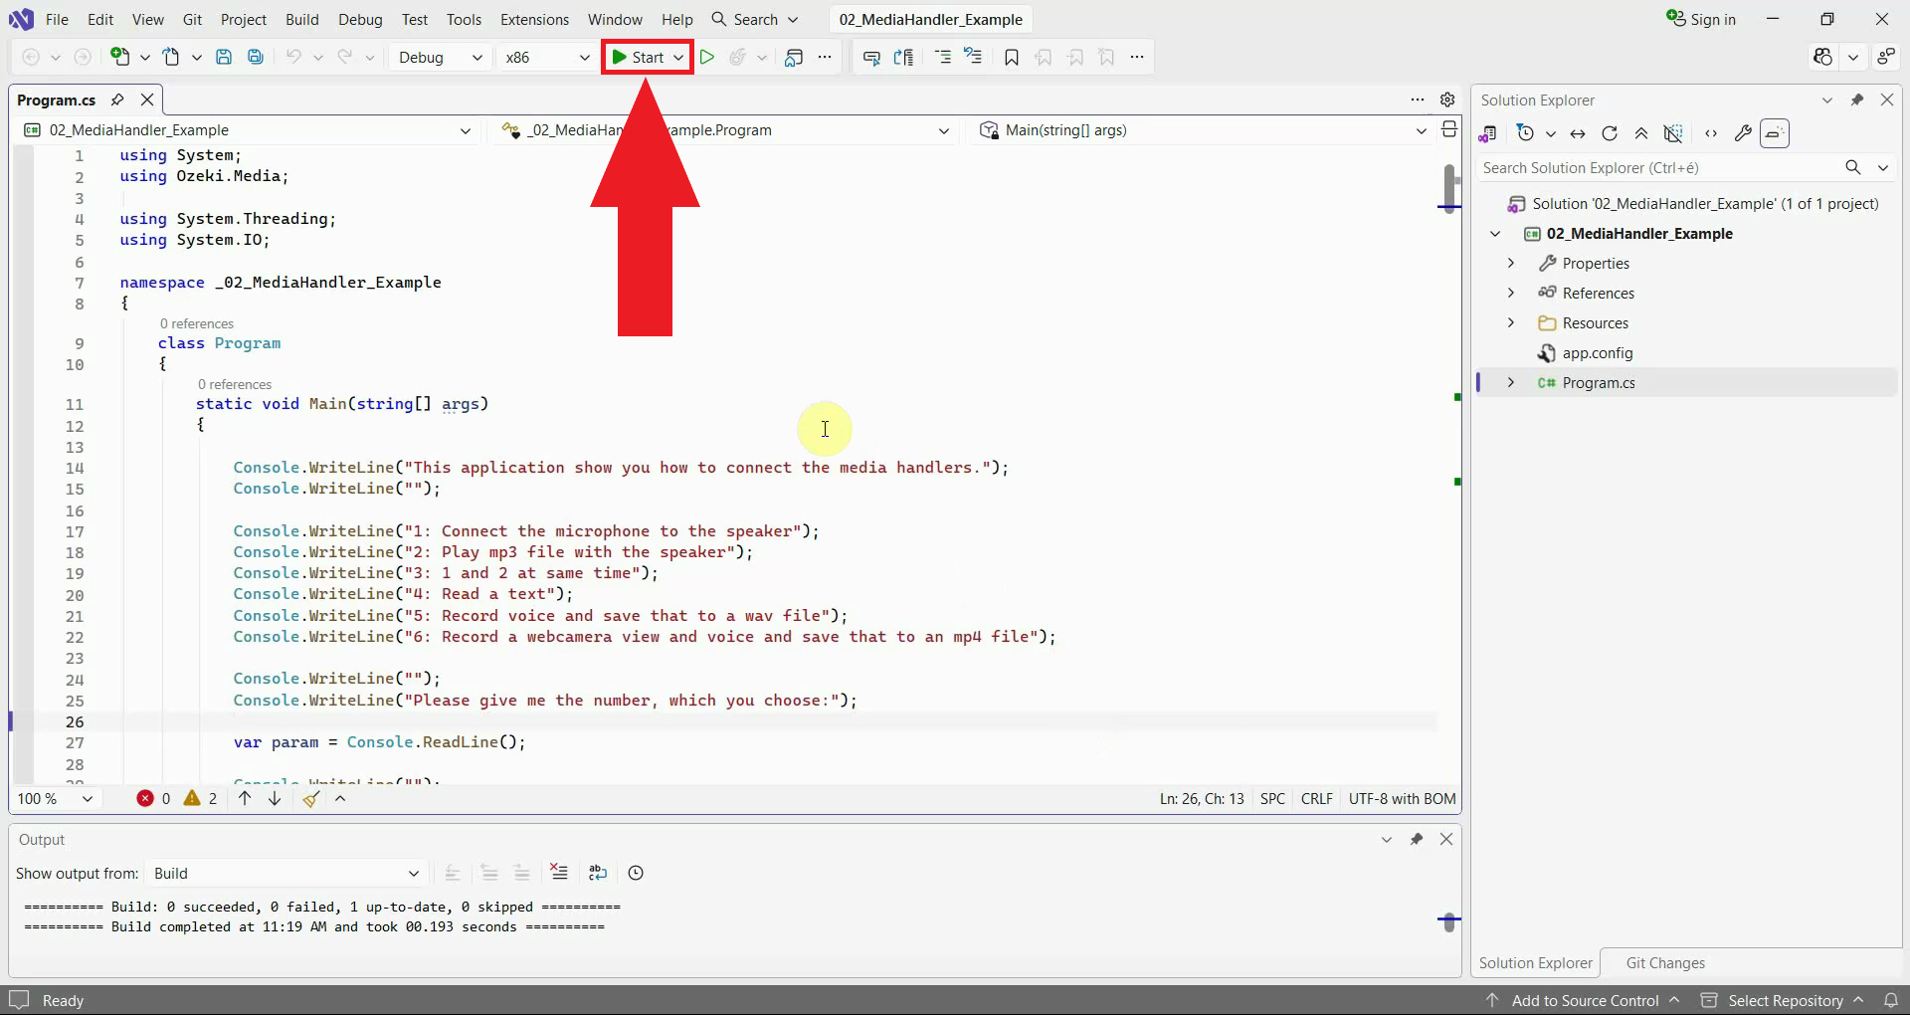Open the x86 platform dropdown
The width and height of the screenshot is (1910, 1015).
(x=546, y=58)
